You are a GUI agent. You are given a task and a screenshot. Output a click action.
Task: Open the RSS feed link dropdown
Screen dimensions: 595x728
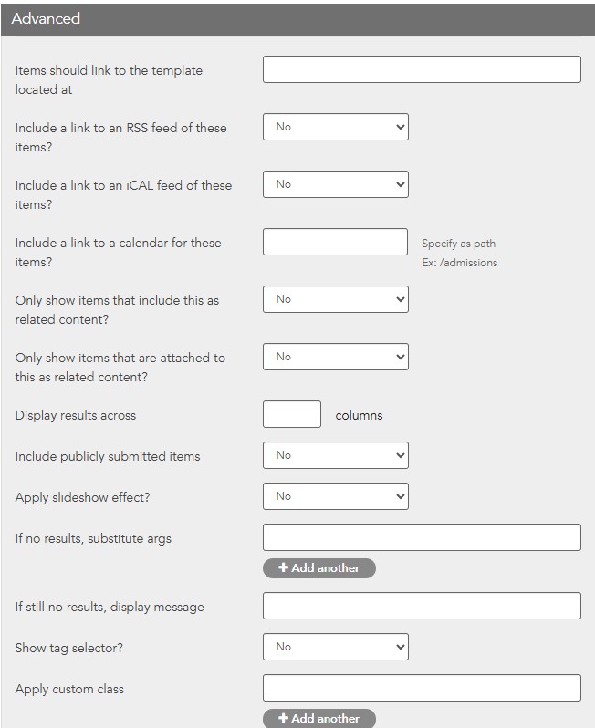tap(335, 128)
